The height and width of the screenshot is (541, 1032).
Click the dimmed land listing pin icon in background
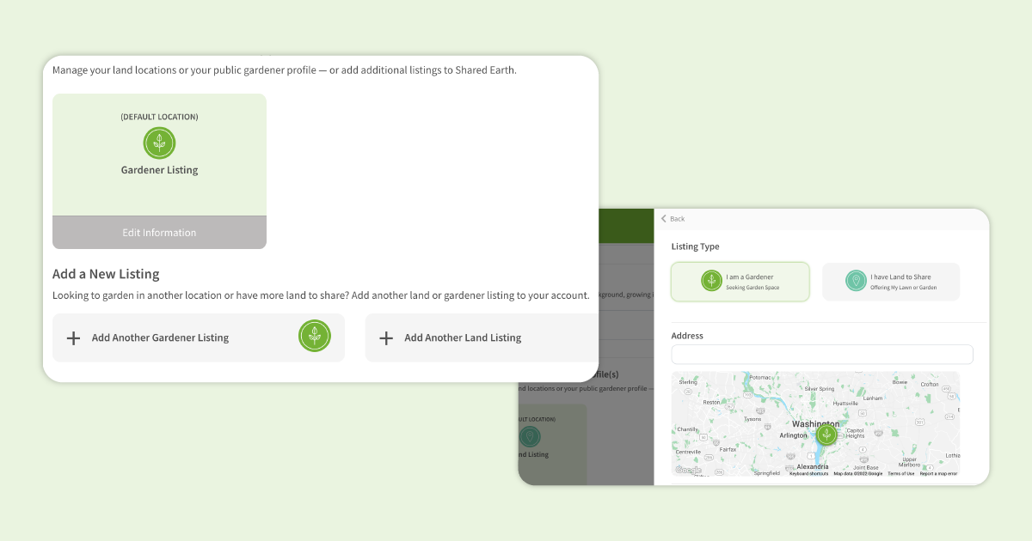coord(530,436)
